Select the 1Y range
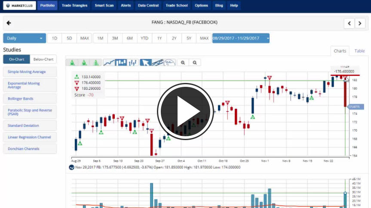The height and width of the screenshot is (208, 371). coord(159,38)
